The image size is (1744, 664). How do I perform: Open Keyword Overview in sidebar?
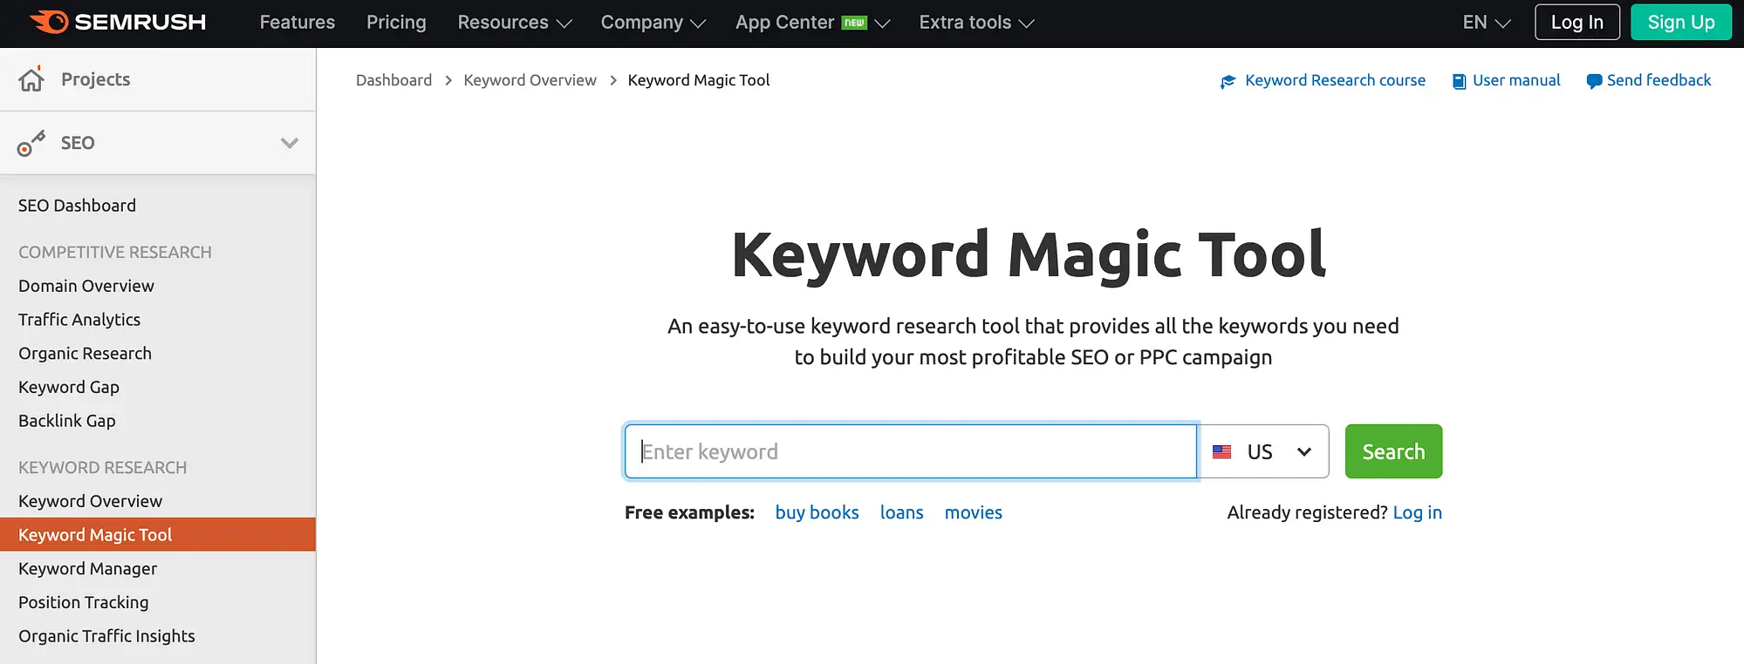[x=90, y=501]
